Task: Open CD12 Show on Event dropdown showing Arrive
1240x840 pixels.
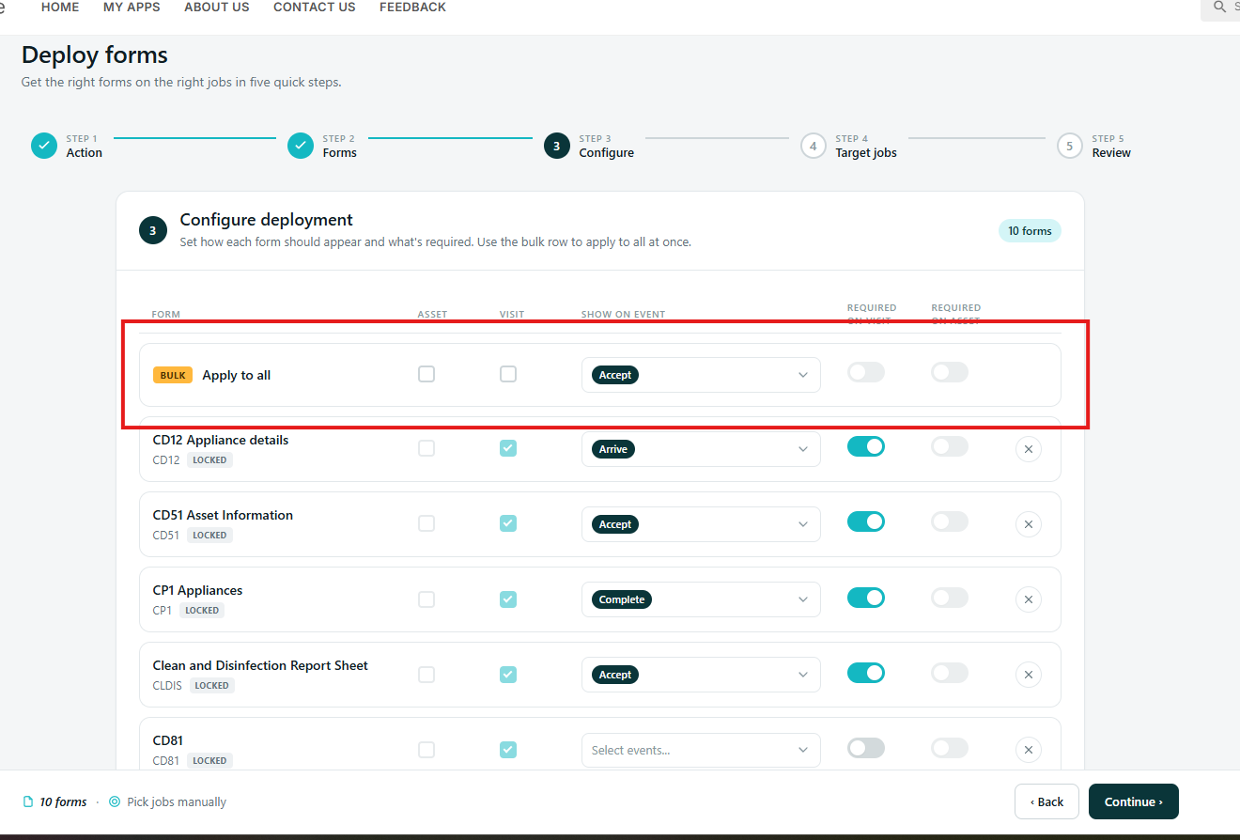Action: point(701,449)
